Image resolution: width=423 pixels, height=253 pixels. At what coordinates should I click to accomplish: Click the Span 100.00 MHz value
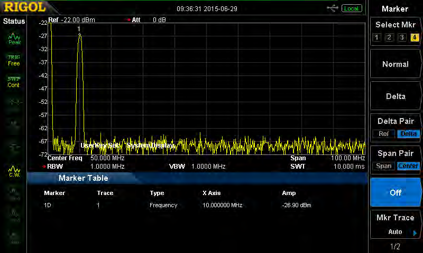click(348, 158)
